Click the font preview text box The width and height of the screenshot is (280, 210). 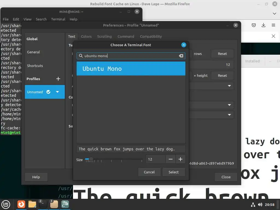131,149
